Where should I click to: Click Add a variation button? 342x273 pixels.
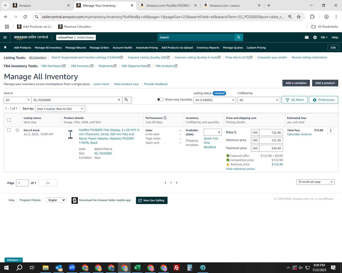pyautogui.click(x=296, y=83)
